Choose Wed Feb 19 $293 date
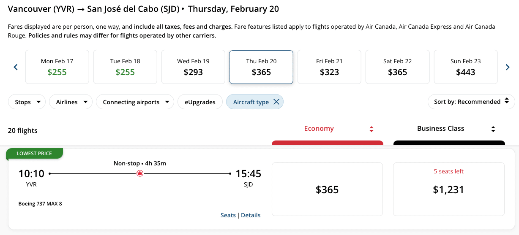Image resolution: width=519 pixels, height=235 pixels. pos(193,67)
